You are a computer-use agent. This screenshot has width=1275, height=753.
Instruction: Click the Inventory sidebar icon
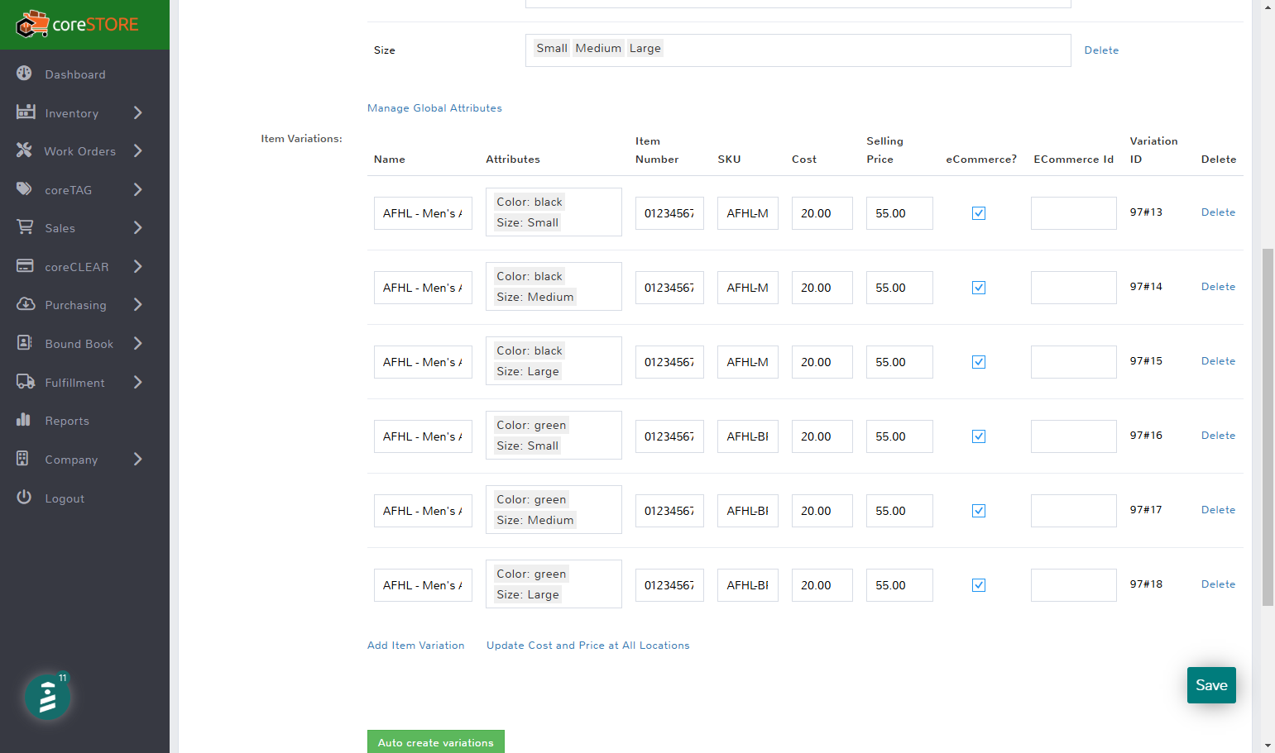click(x=26, y=112)
